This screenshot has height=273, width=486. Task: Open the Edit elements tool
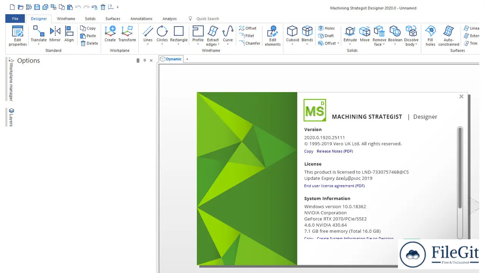click(x=273, y=36)
